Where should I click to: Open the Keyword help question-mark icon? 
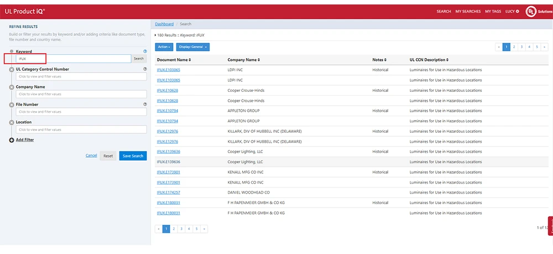click(145, 51)
